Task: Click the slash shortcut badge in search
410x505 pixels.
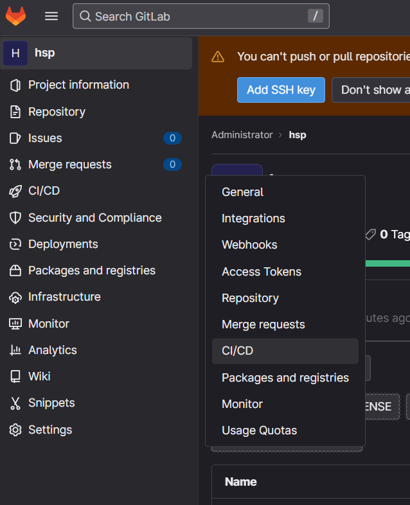Action: 316,16
